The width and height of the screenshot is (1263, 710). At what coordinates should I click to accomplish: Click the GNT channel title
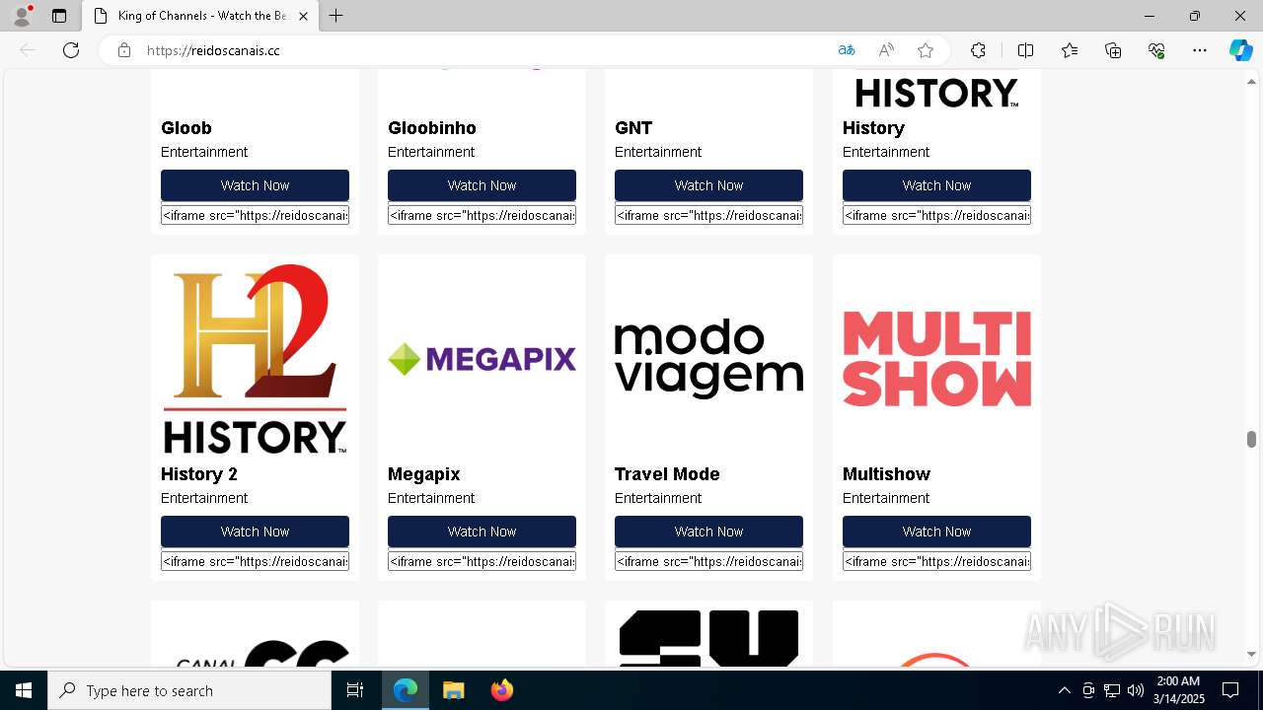click(x=633, y=128)
